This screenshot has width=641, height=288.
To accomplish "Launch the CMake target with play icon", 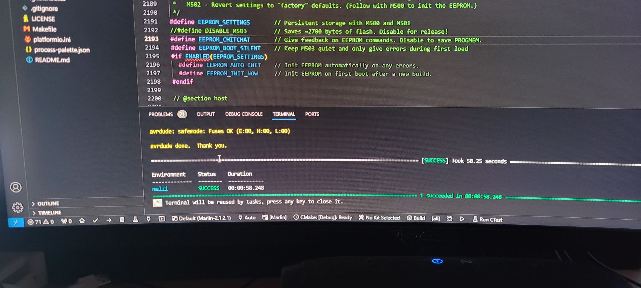I will [x=462, y=219].
